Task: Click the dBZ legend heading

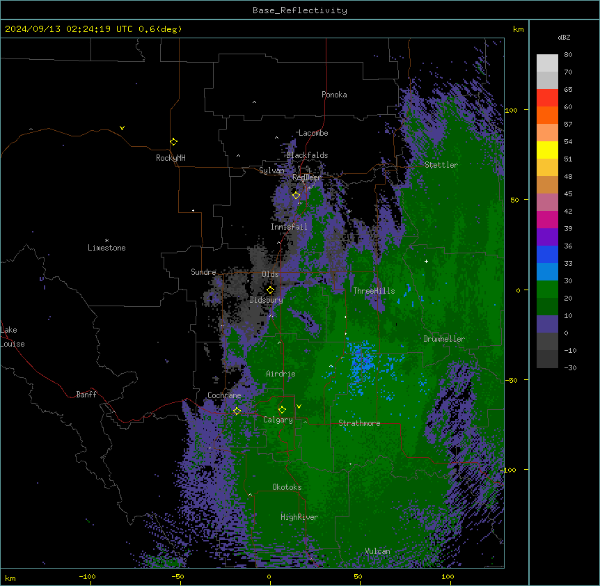Action: 564,38
